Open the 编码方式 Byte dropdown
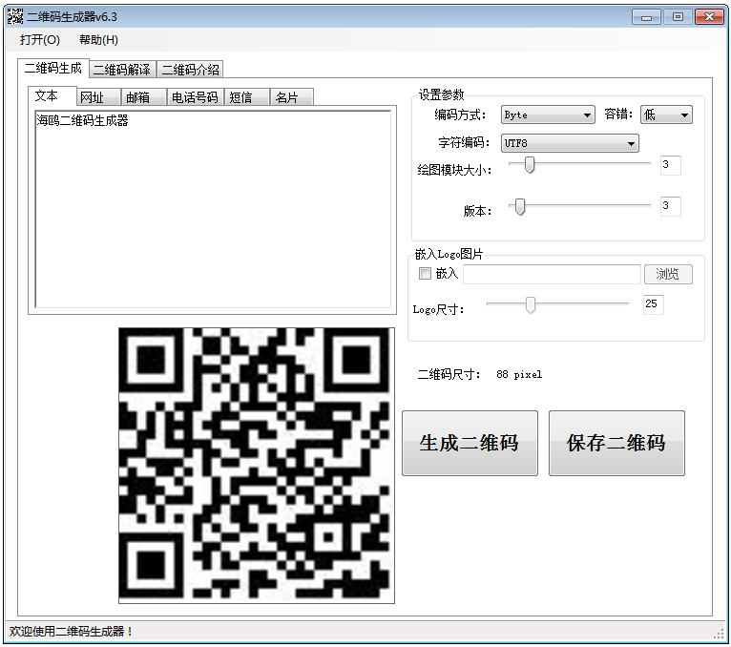 click(548, 115)
